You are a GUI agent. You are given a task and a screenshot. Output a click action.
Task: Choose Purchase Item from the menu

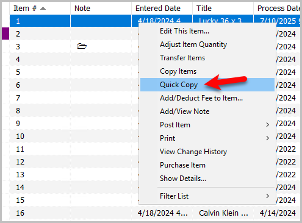[x=207, y=165]
